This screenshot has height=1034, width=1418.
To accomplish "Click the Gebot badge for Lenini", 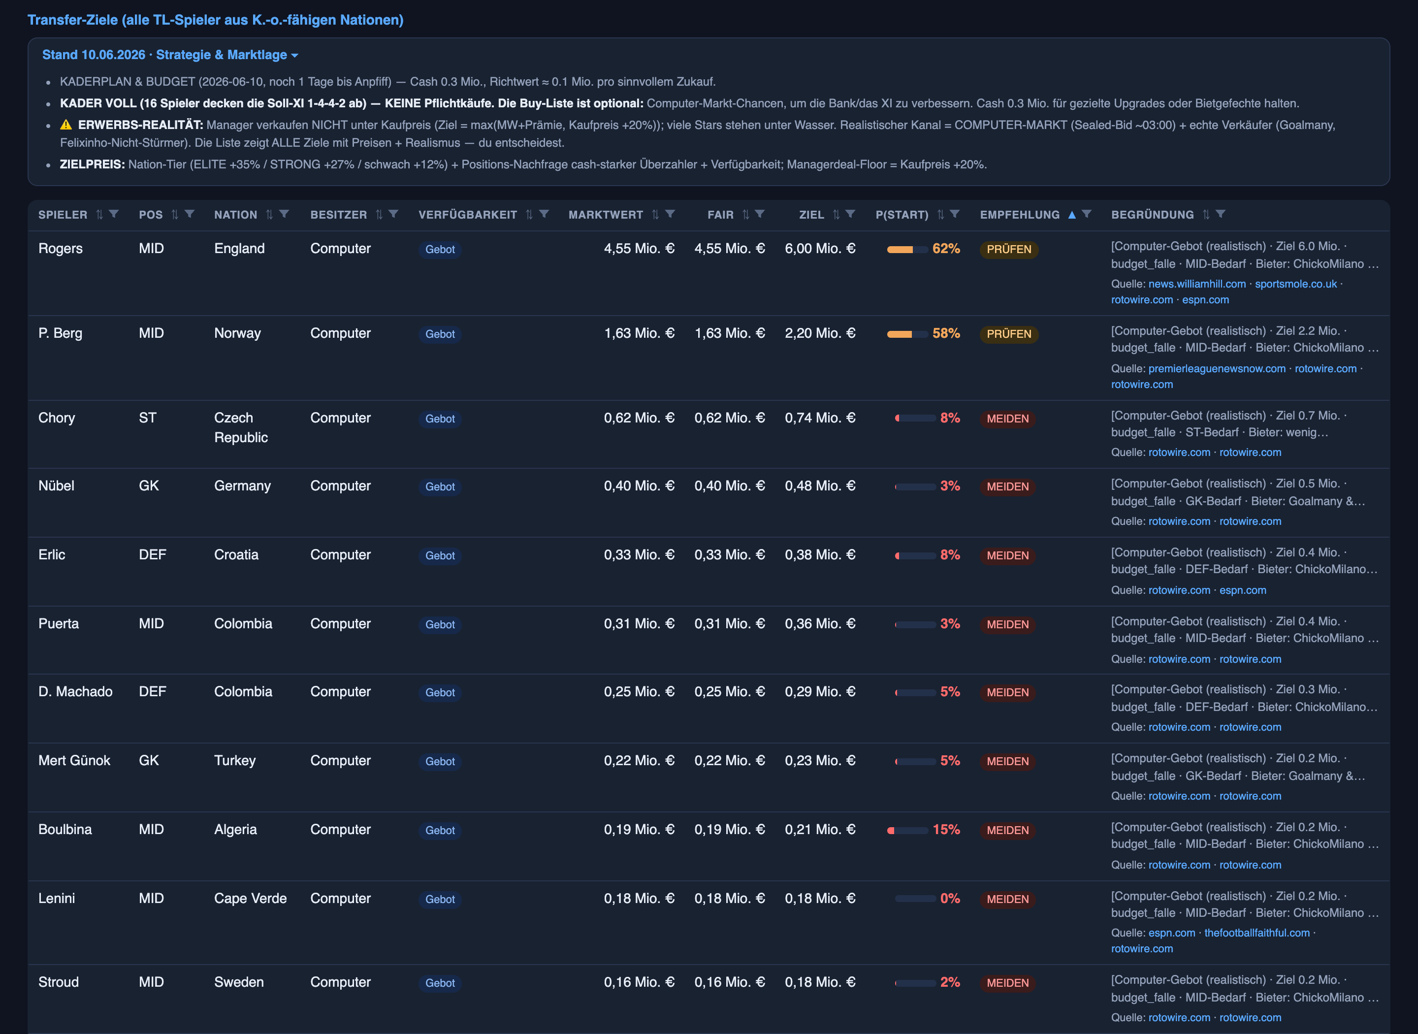I will (440, 900).
